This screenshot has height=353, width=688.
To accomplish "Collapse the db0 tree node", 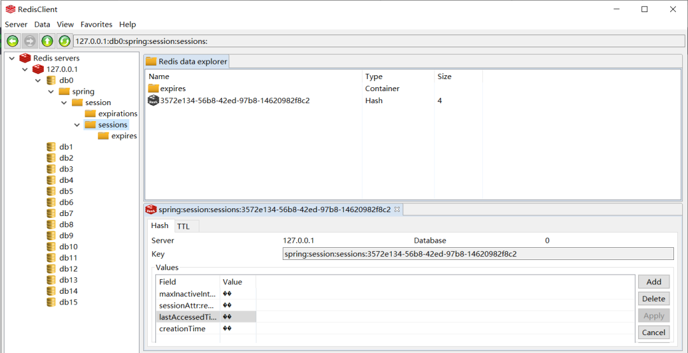I will pyautogui.click(x=38, y=80).
